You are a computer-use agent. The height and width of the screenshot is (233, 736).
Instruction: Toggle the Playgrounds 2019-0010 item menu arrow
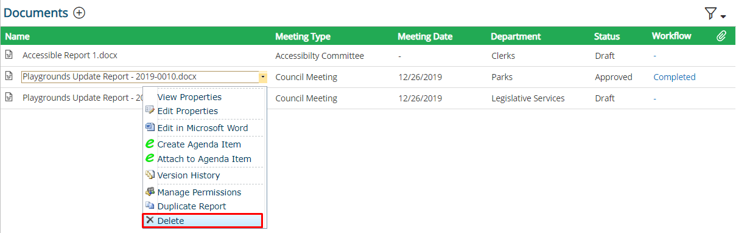pyautogui.click(x=262, y=77)
